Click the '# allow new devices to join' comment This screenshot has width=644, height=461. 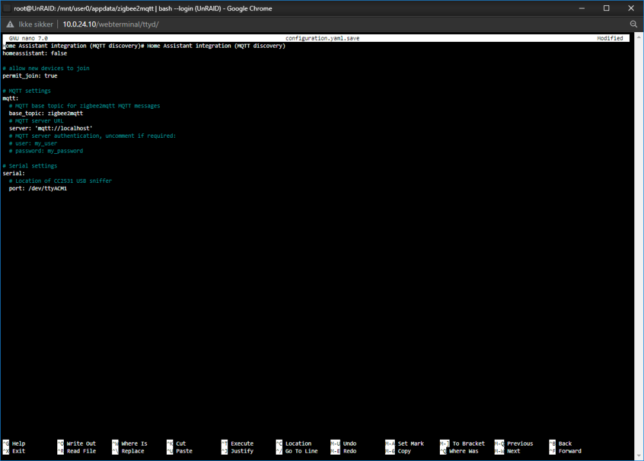pyautogui.click(x=46, y=68)
